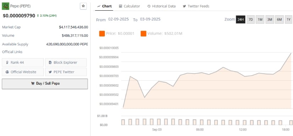293x136 pixels.
Task: Select the 6M zoom range
Action: (279, 19)
